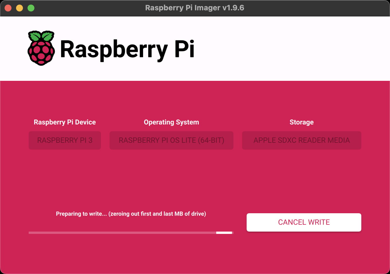Image resolution: width=390 pixels, height=274 pixels.
Task: Click the Raspberry Pi wordmark in header
Action: (127, 49)
